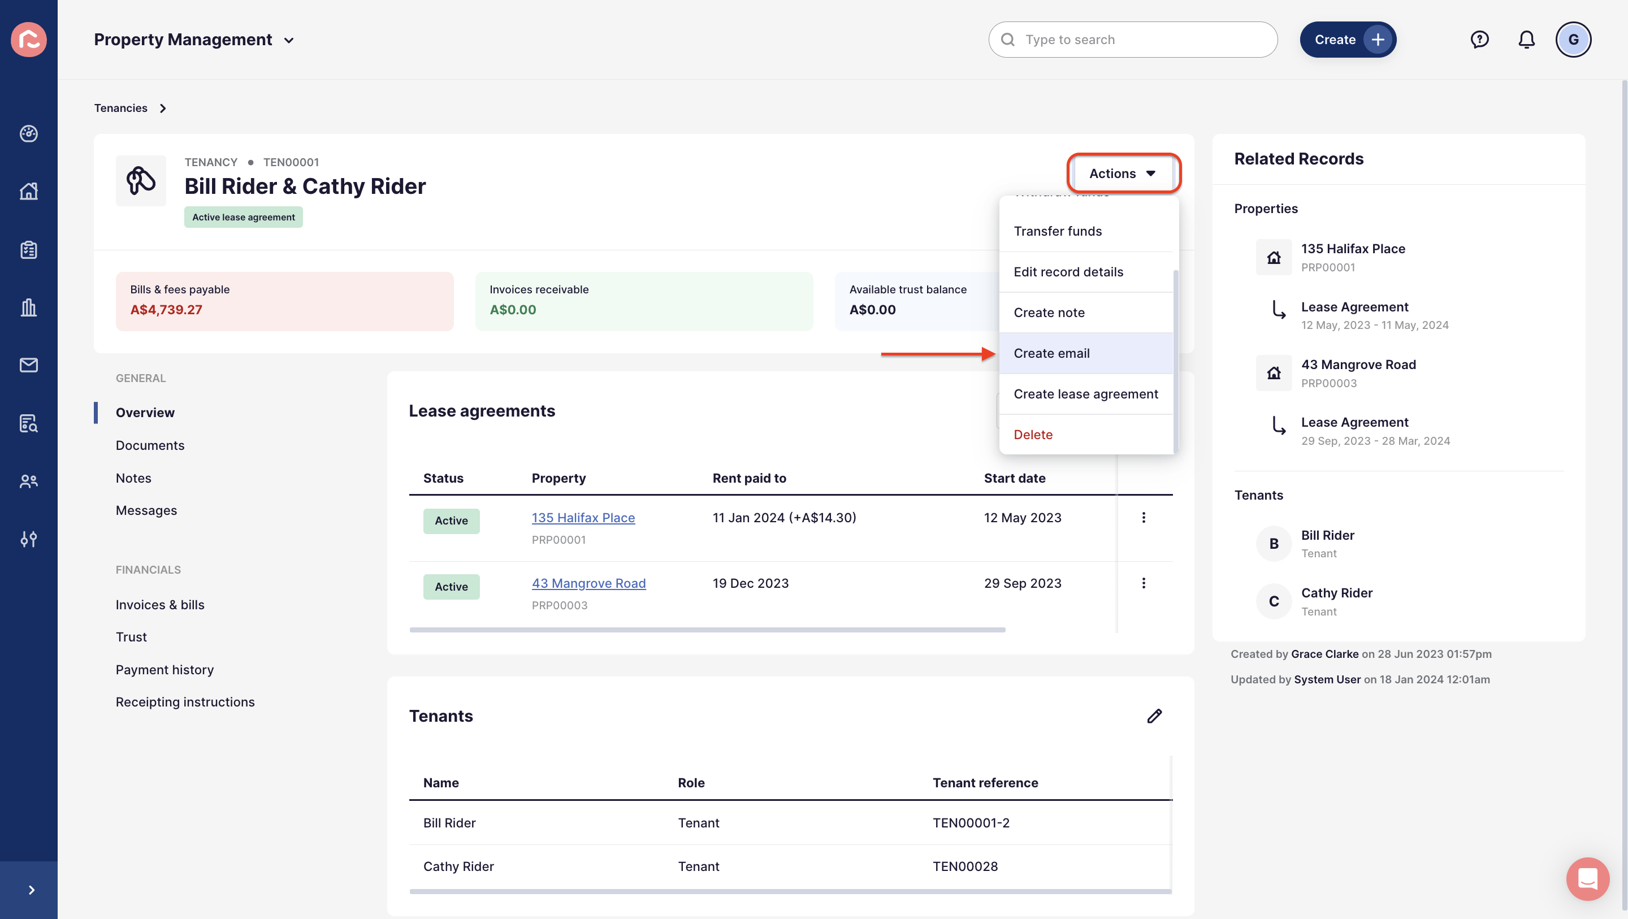Image resolution: width=1628 pixels, height=919 pixels.
Task: Click the TEN00028 tenant reference
Action: (965, 866)
